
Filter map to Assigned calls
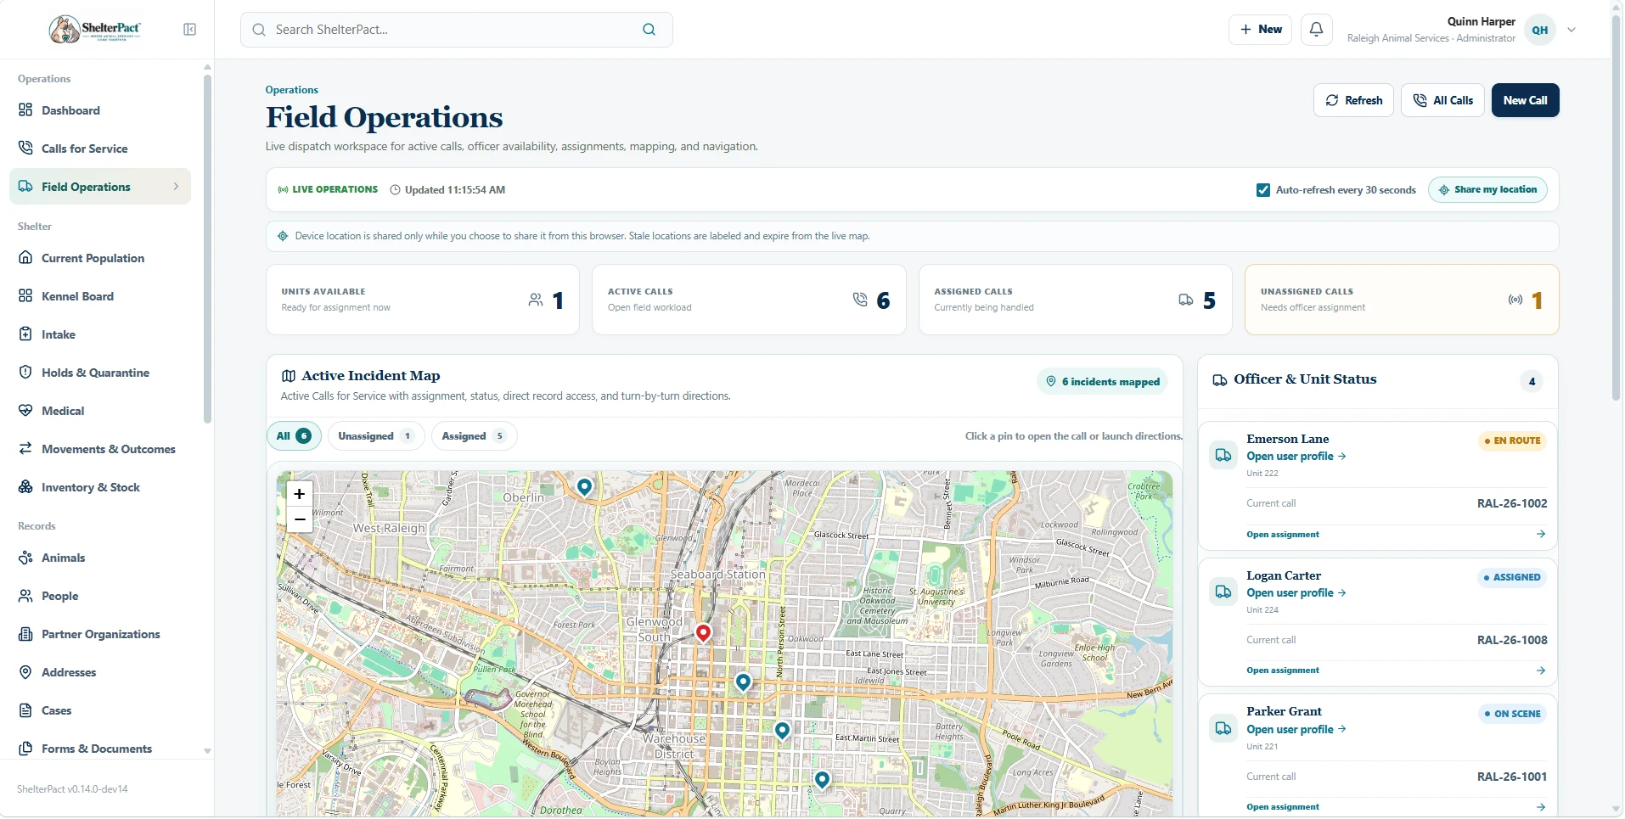(474, 436)
